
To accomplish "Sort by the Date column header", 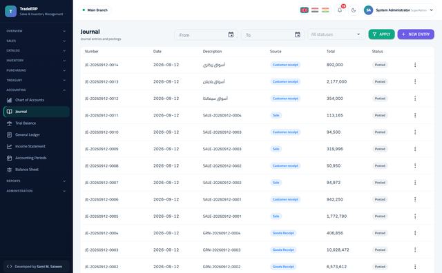I will [157, 51].
